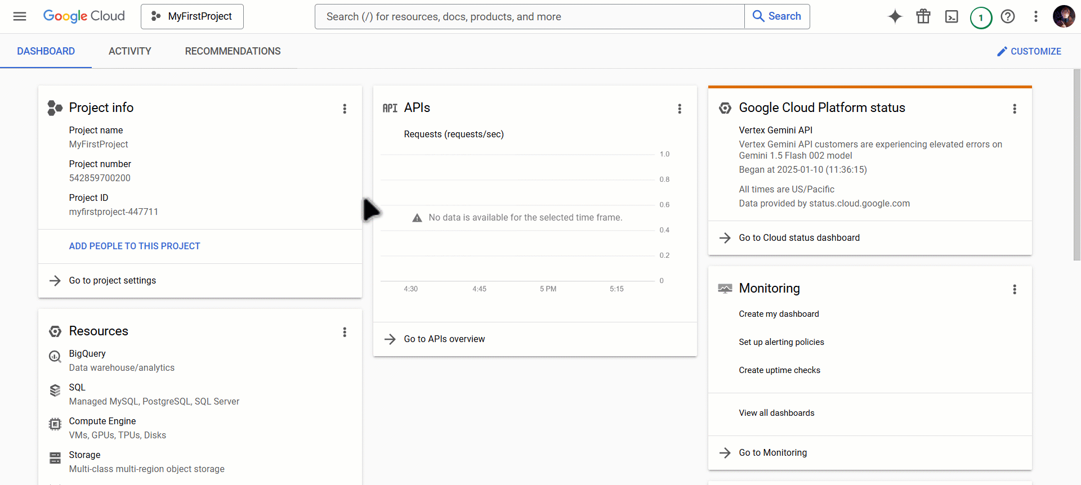Screen dimensions: 1081x485
Task: Open Resources card options menu
Action: click(x=345, y=332)
